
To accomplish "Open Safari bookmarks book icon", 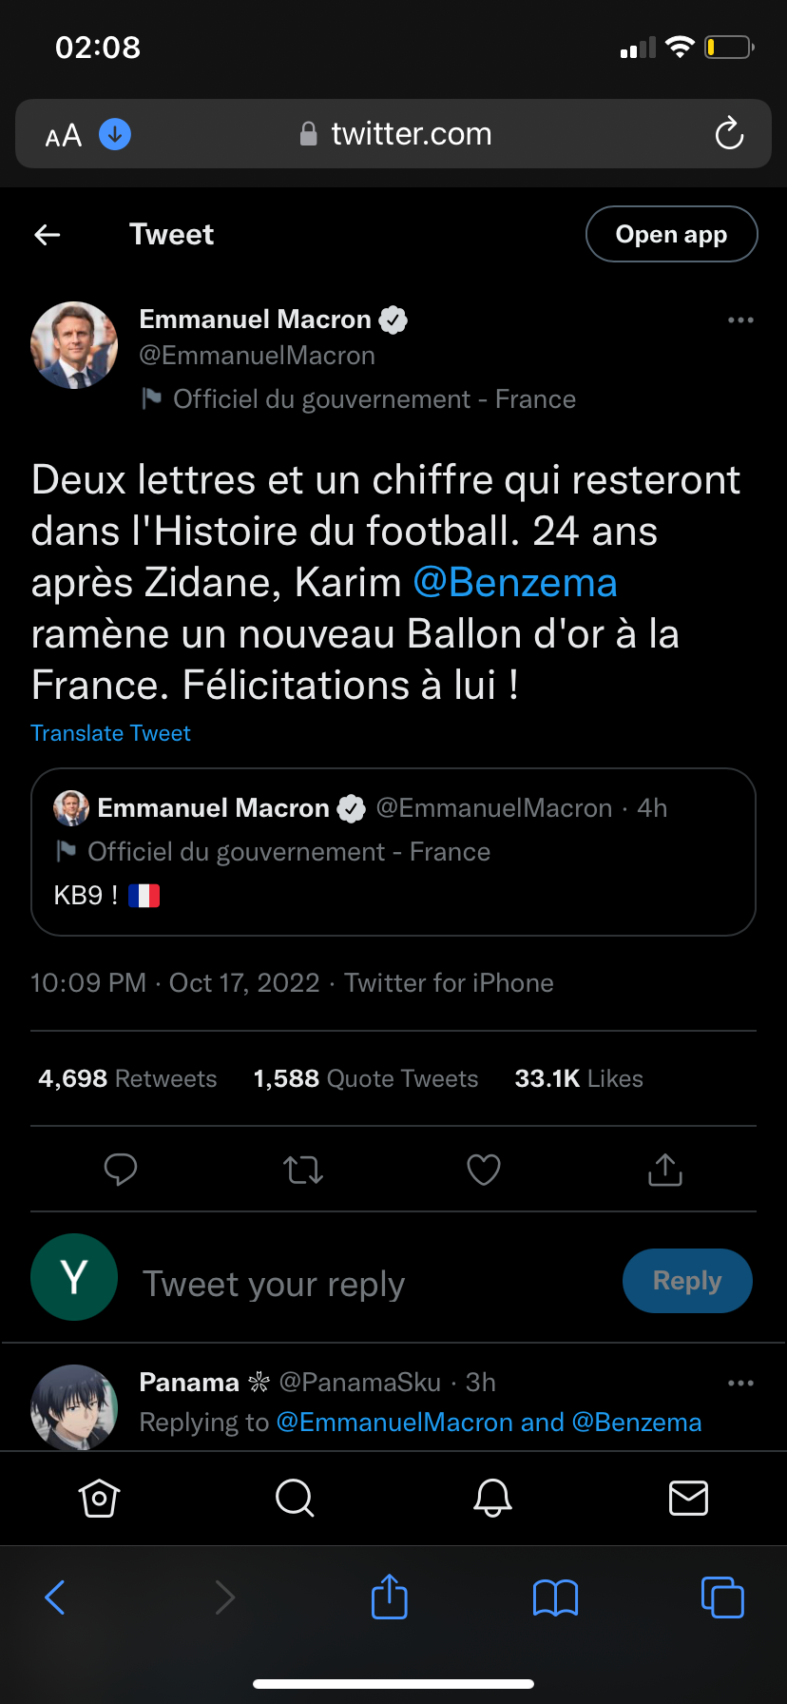I will coord(556,1597).
